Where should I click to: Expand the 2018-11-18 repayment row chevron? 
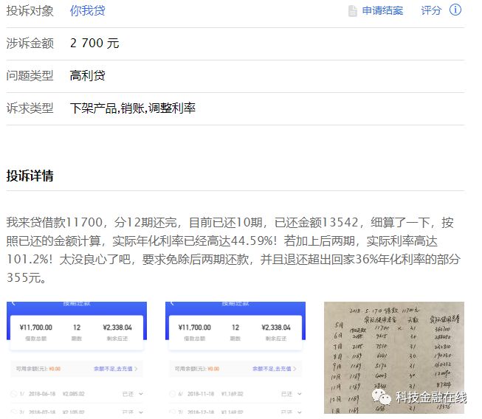tap(300, 394)
